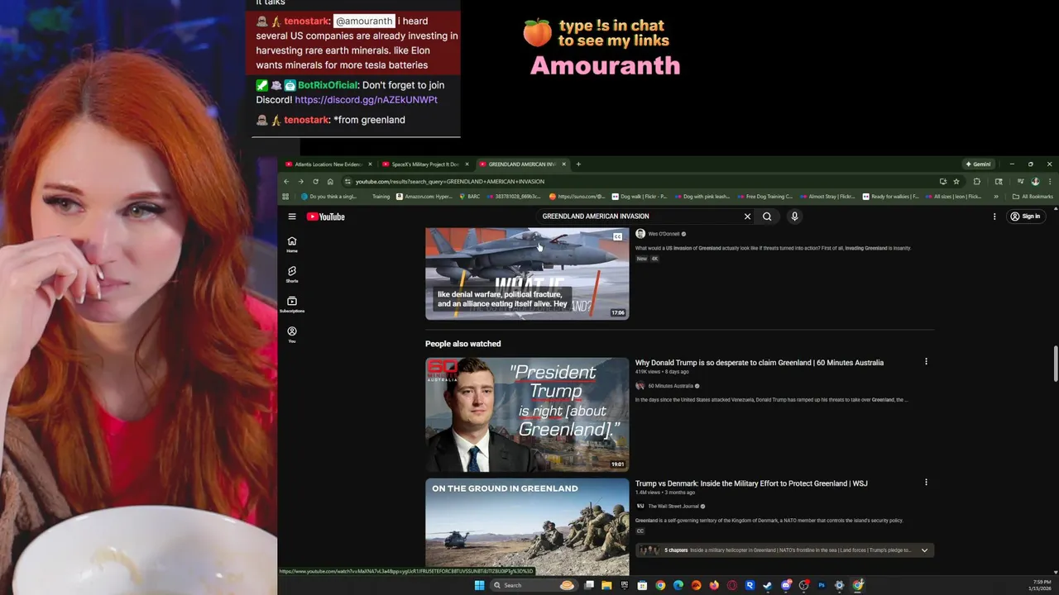Play the fighter jet video thumbnail
Screen dimensions: 1059x595
click(x=527, y=274)
